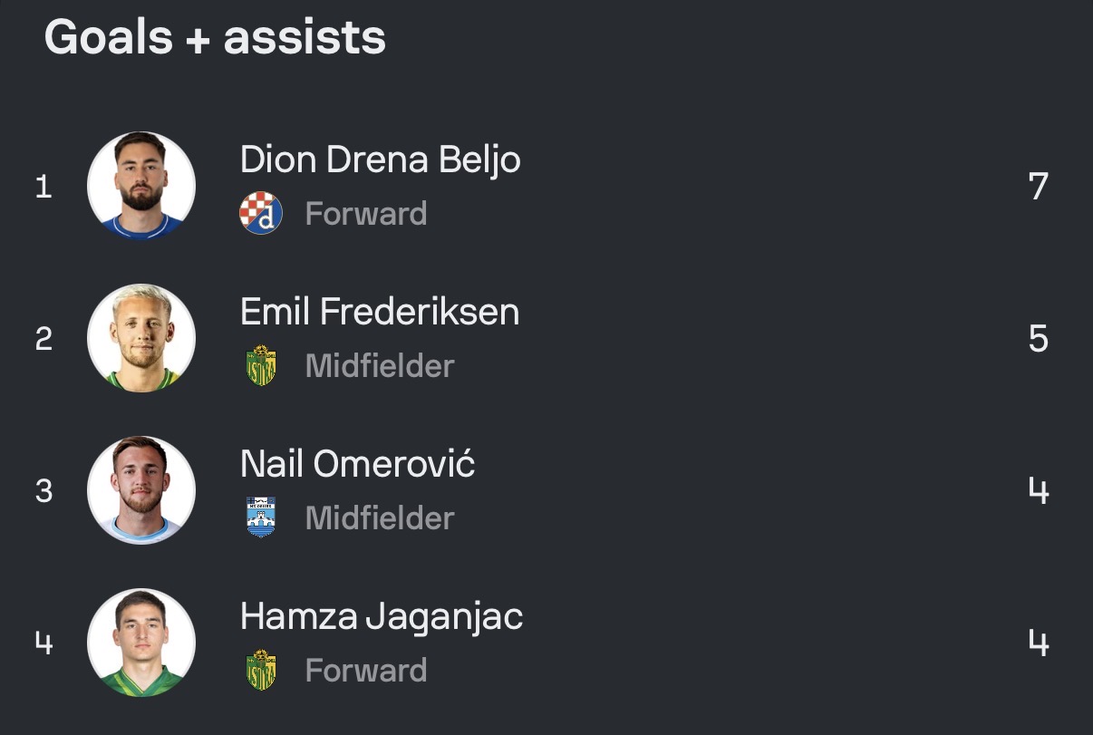Viewport: 1093px width, 735px height.
Task: Click the Goals + assists heading
Action: (216, 38)
